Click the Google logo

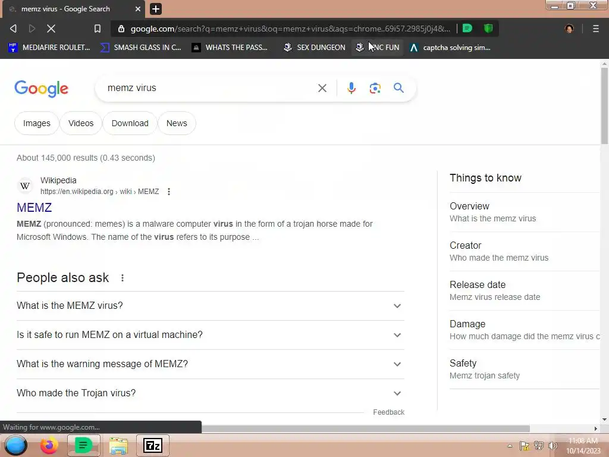point(42,89)
